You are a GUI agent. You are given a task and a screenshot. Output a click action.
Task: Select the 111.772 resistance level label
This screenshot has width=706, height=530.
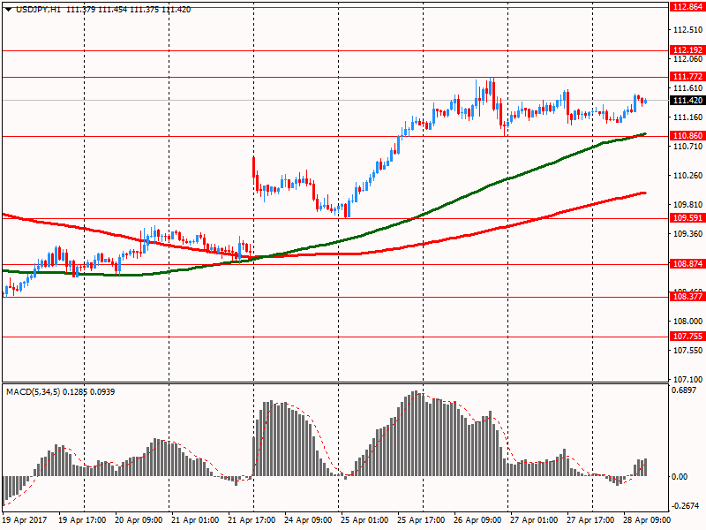(x=687, y=77)
